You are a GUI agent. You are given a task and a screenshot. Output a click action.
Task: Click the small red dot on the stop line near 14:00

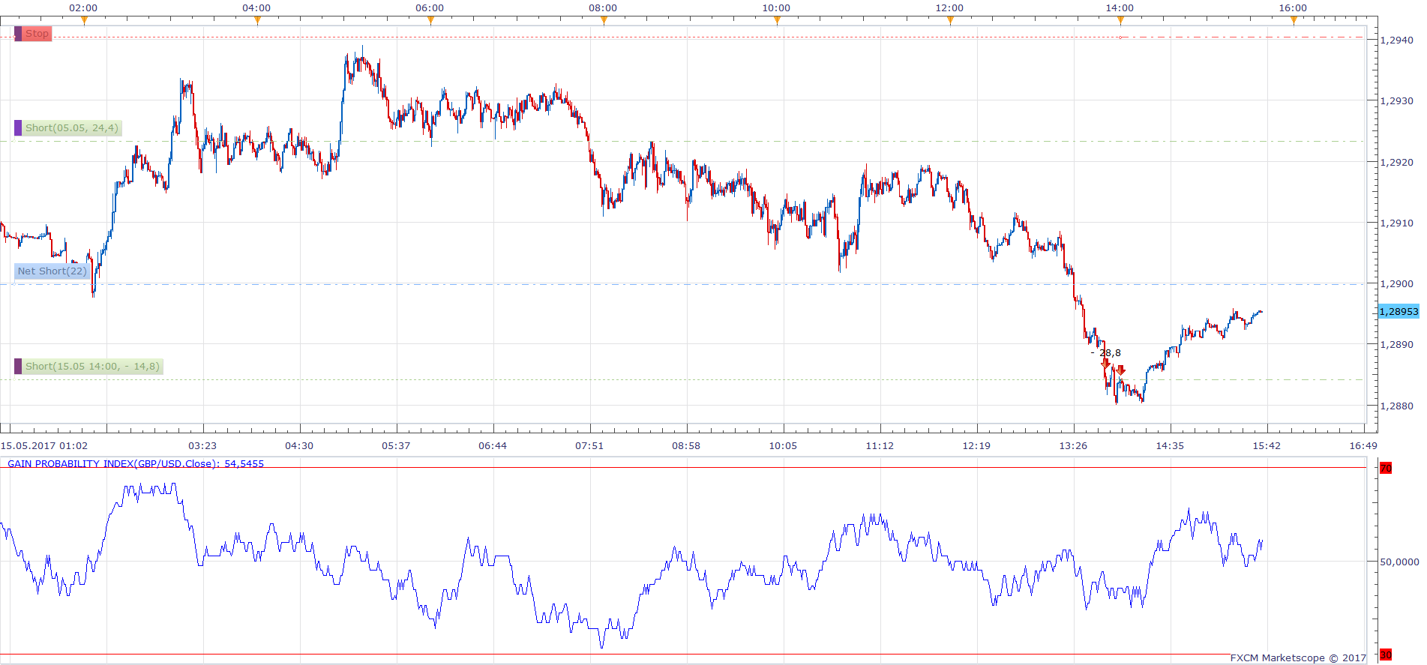coord(1120,37)
